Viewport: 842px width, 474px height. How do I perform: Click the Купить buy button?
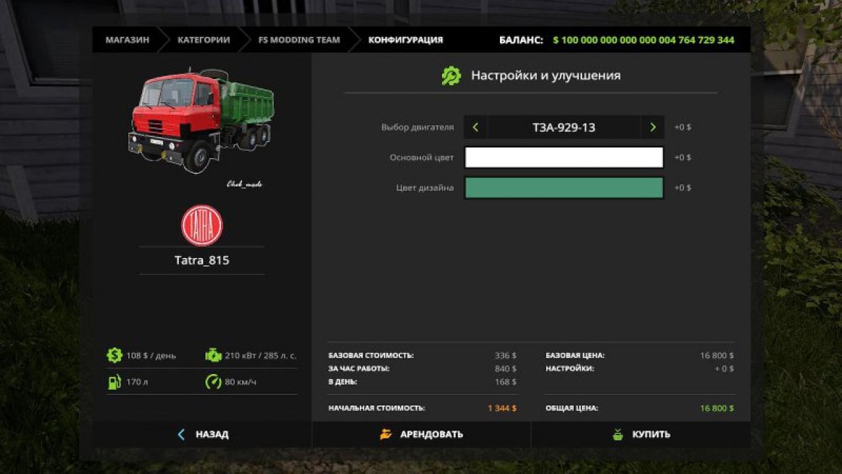point(641,434)
